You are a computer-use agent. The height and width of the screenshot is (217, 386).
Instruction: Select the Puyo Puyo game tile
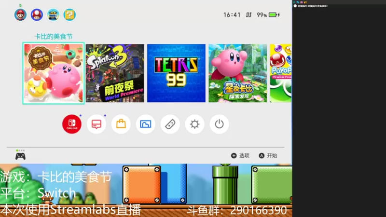coord(281,73)
